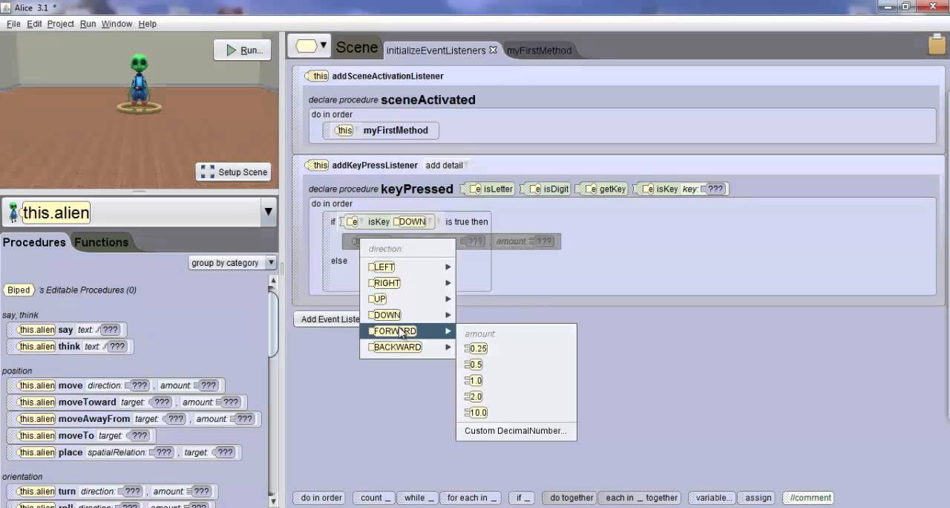The height and width of the screenshot is (508, 950).
Task: Click the clipboard icon
Action: point(937,45)
